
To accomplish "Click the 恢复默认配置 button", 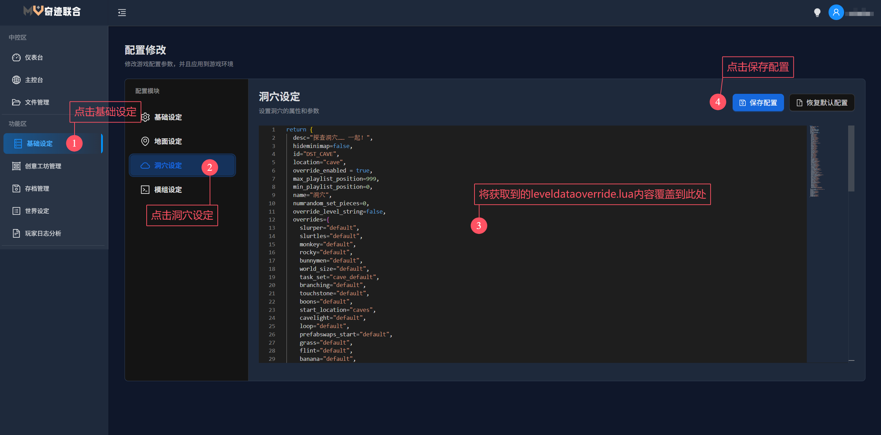I will click(822, 103).
